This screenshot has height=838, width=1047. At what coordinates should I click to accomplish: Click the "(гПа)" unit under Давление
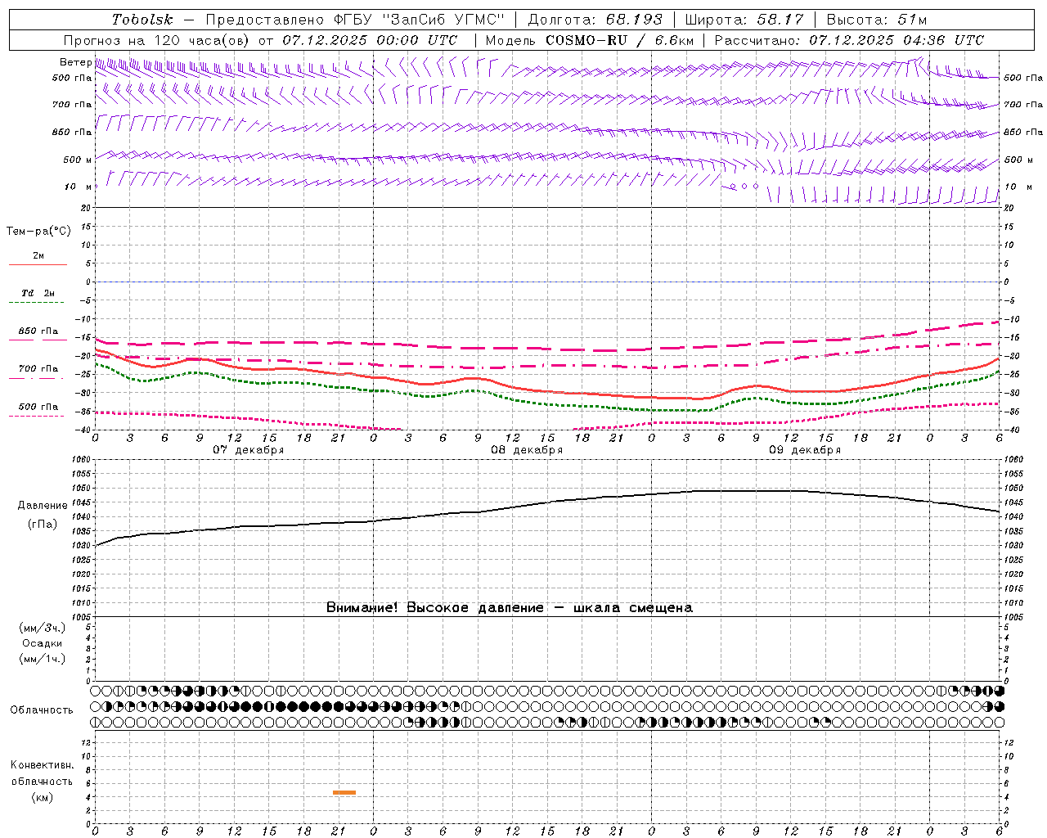click(43, 525)
